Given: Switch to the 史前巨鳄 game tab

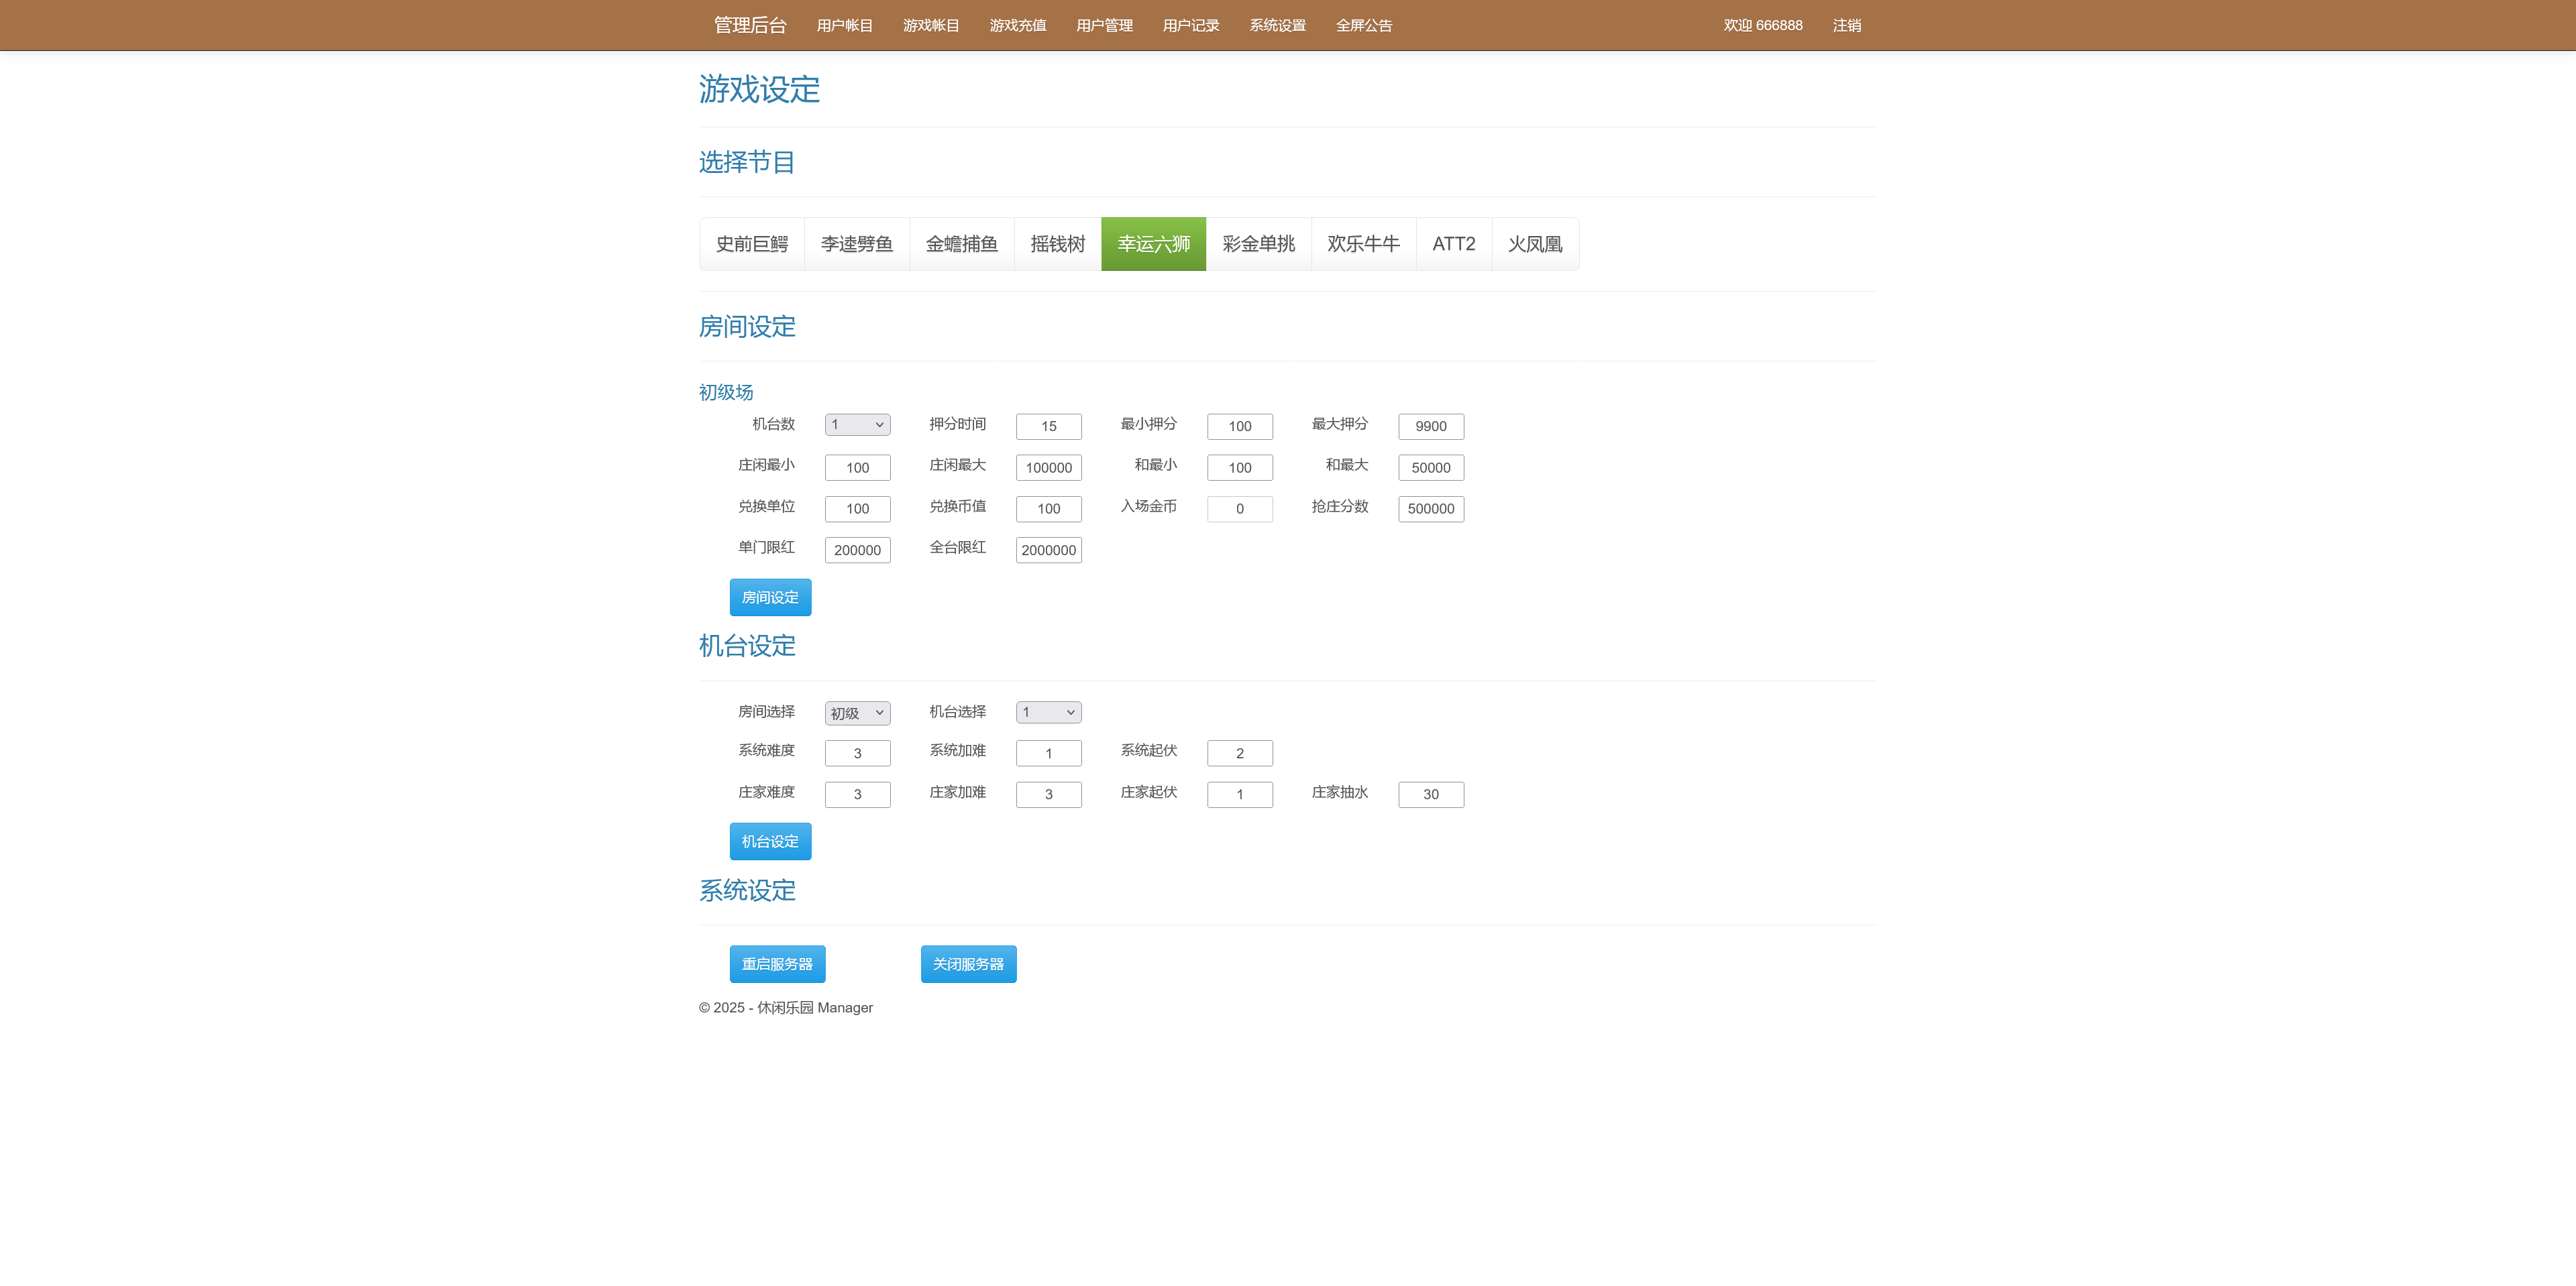Looking at the screenshot, I should [752, 243].
